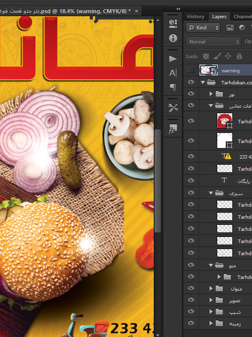The width and height of the screenshot is (252, 337).
Task: Open the Styles fx panel icon
Action: pyautogui.click(x=173, y=129)
